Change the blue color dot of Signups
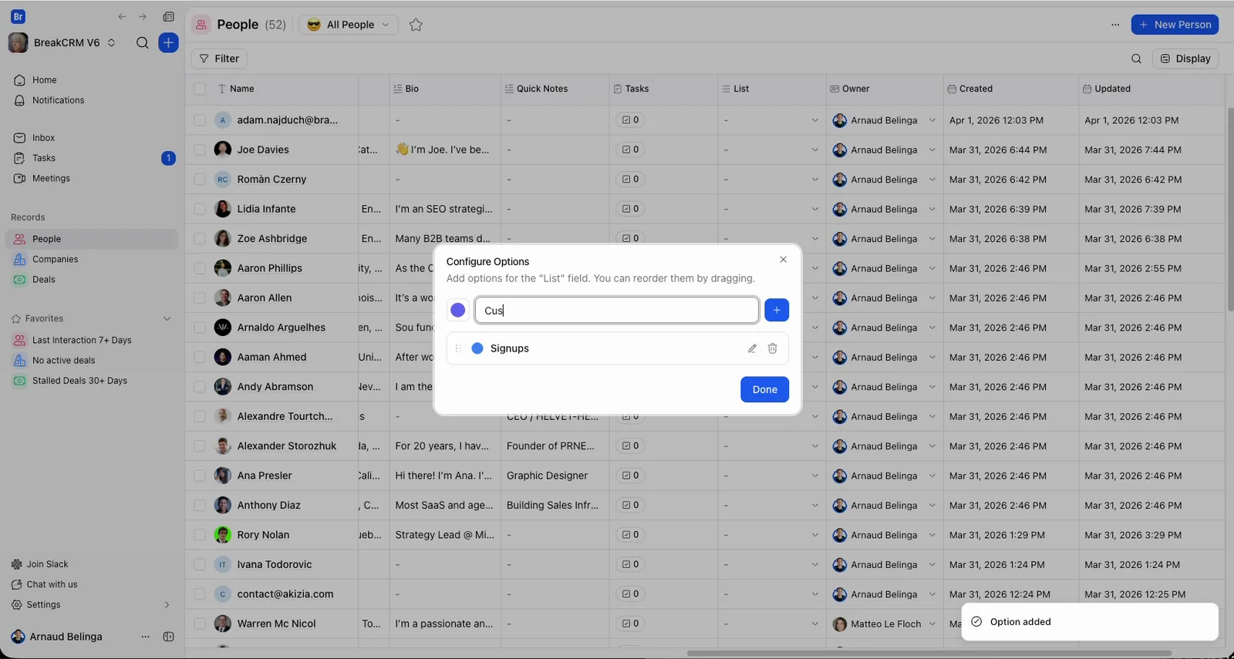Image resolution: width=1234 pixels, height=659 pixels. click(477, 348)
